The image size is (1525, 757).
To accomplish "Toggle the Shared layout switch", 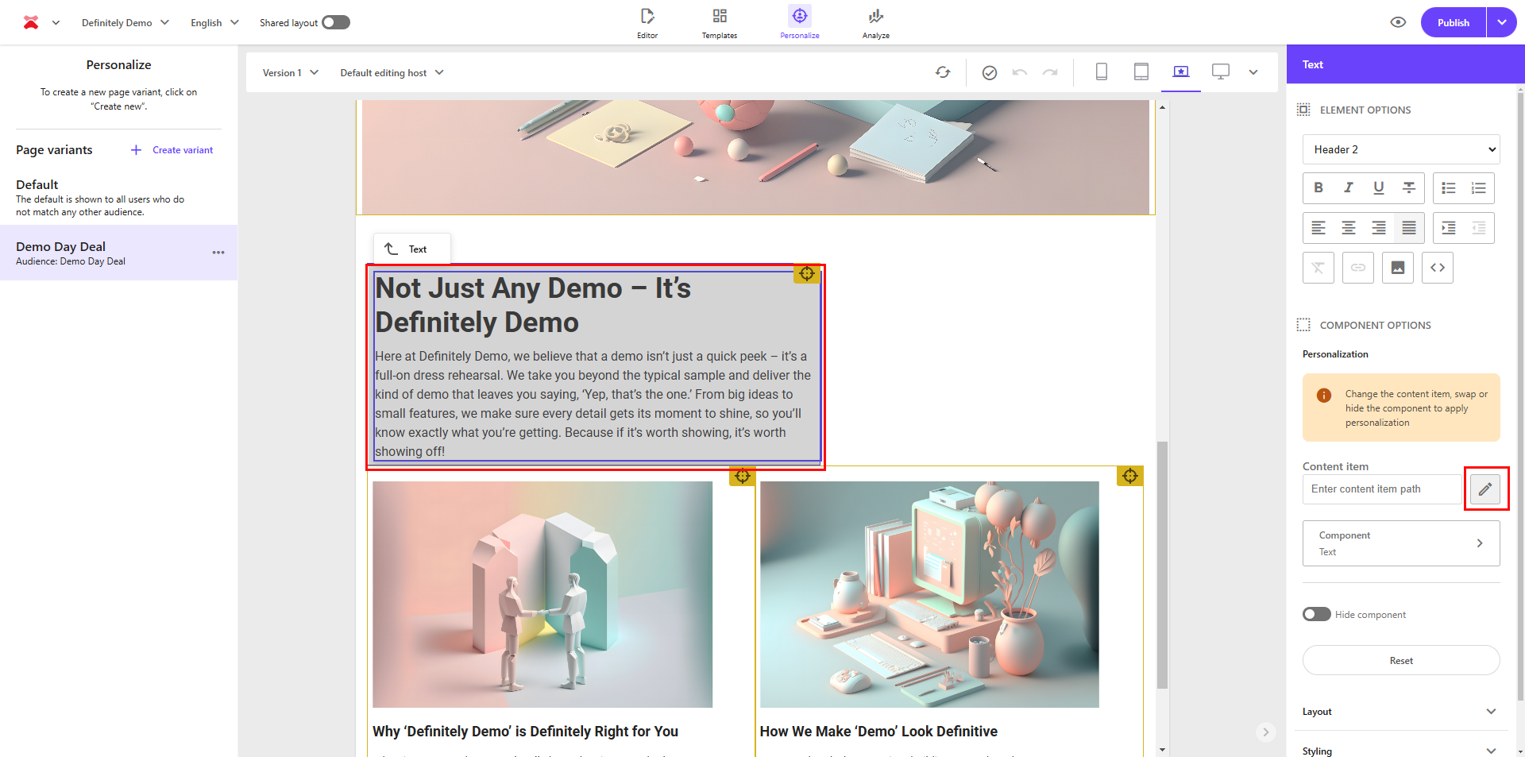I will coord(336,22).
